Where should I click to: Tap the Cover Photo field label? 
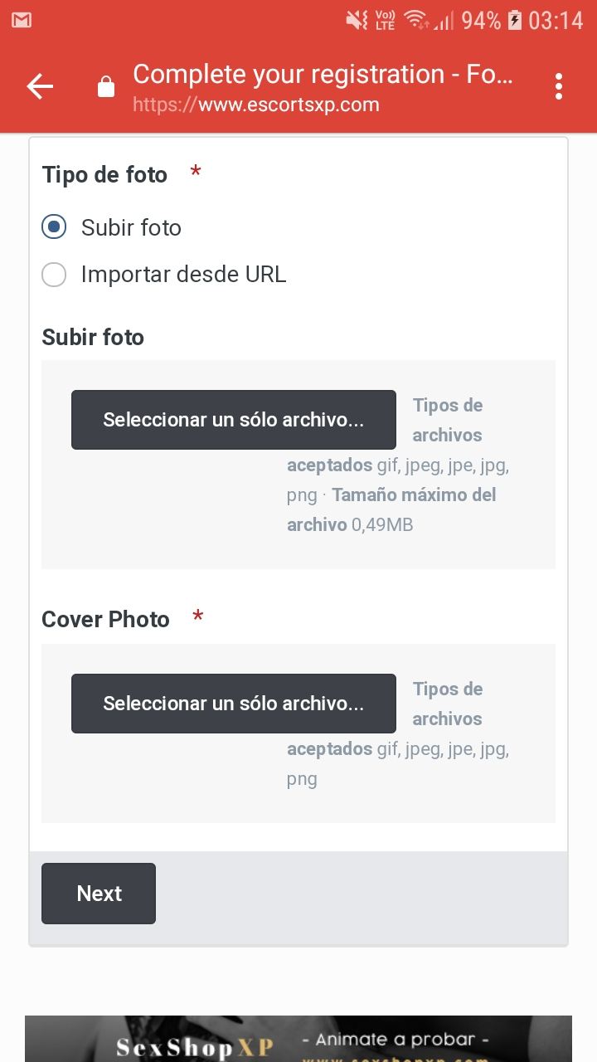[x=105, y=620]
